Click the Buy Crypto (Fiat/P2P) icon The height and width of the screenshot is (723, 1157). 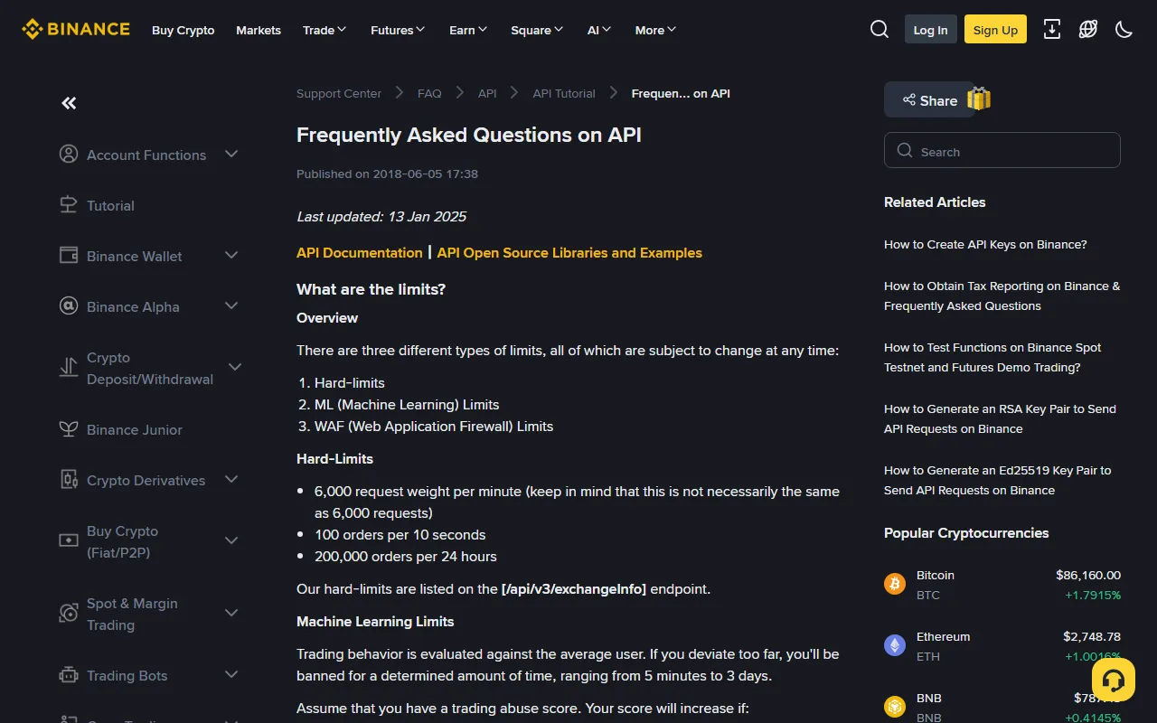point(69,541)
